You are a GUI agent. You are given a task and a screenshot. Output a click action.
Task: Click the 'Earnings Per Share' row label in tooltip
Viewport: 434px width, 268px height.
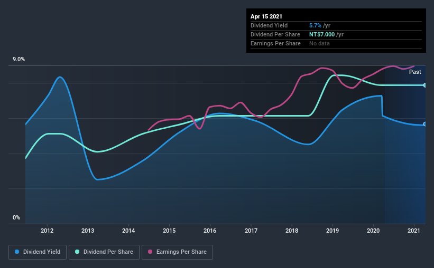275,43
